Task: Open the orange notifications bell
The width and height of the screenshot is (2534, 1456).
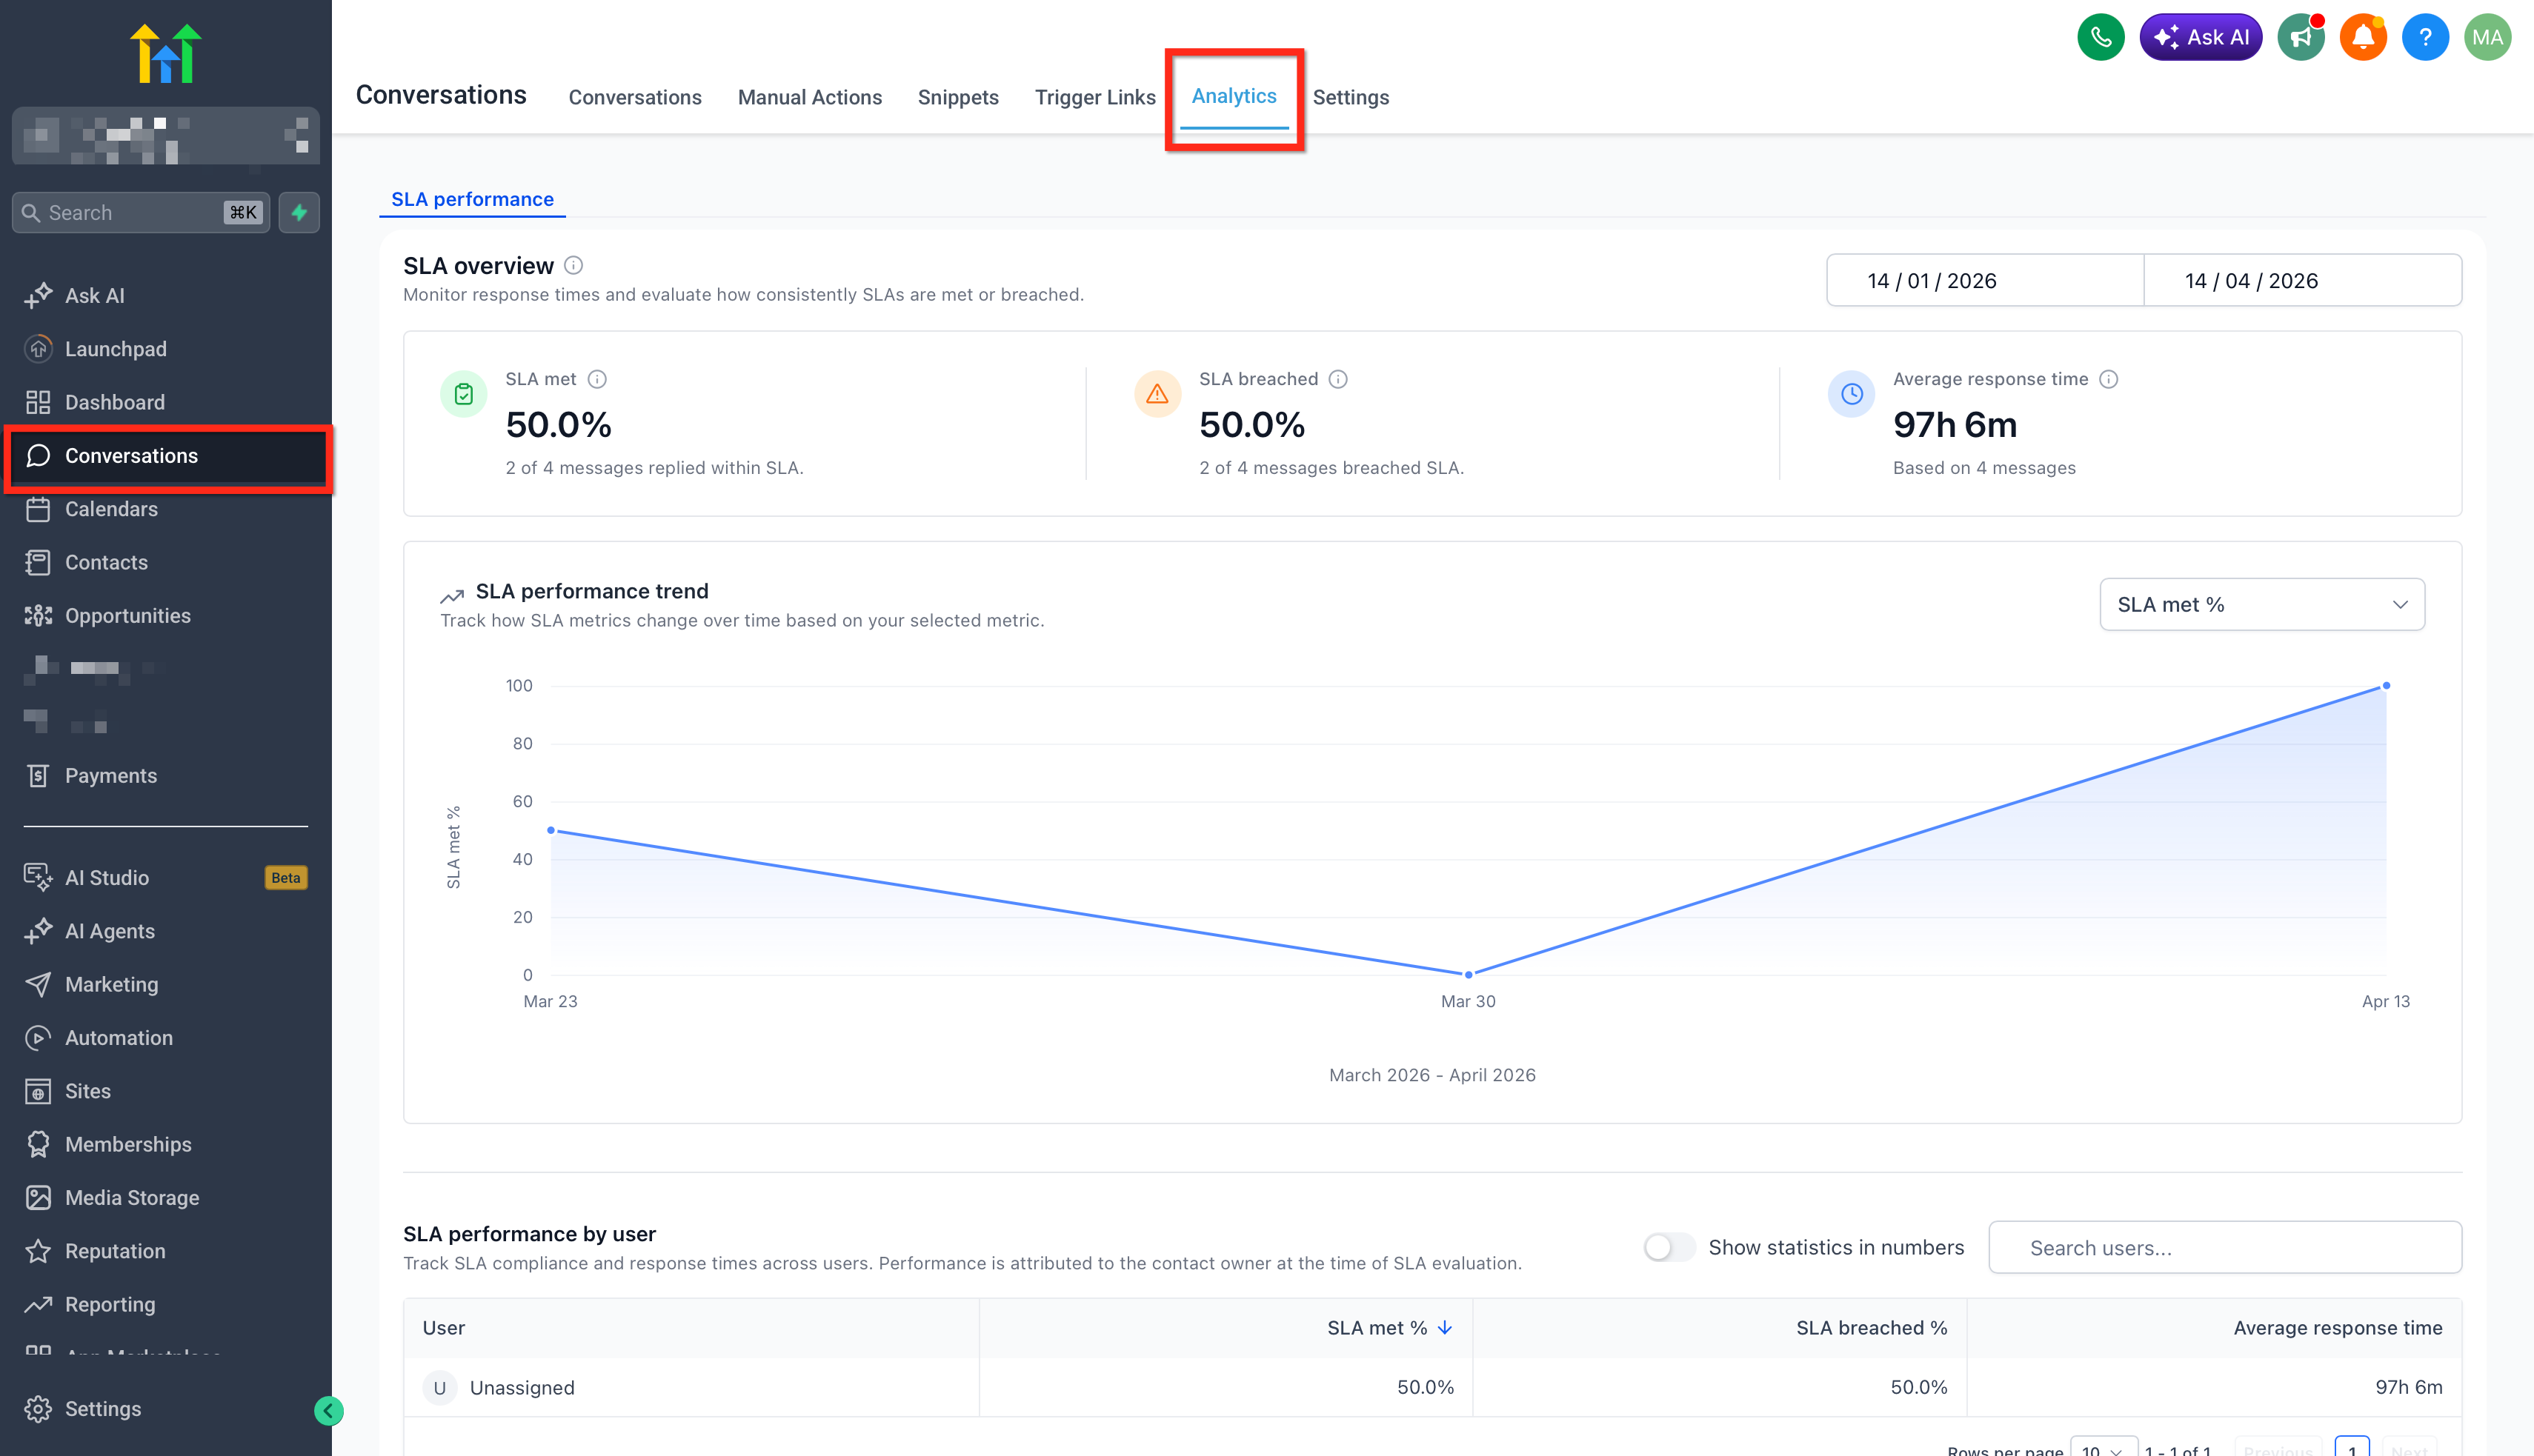Action: click(2363, 38)
